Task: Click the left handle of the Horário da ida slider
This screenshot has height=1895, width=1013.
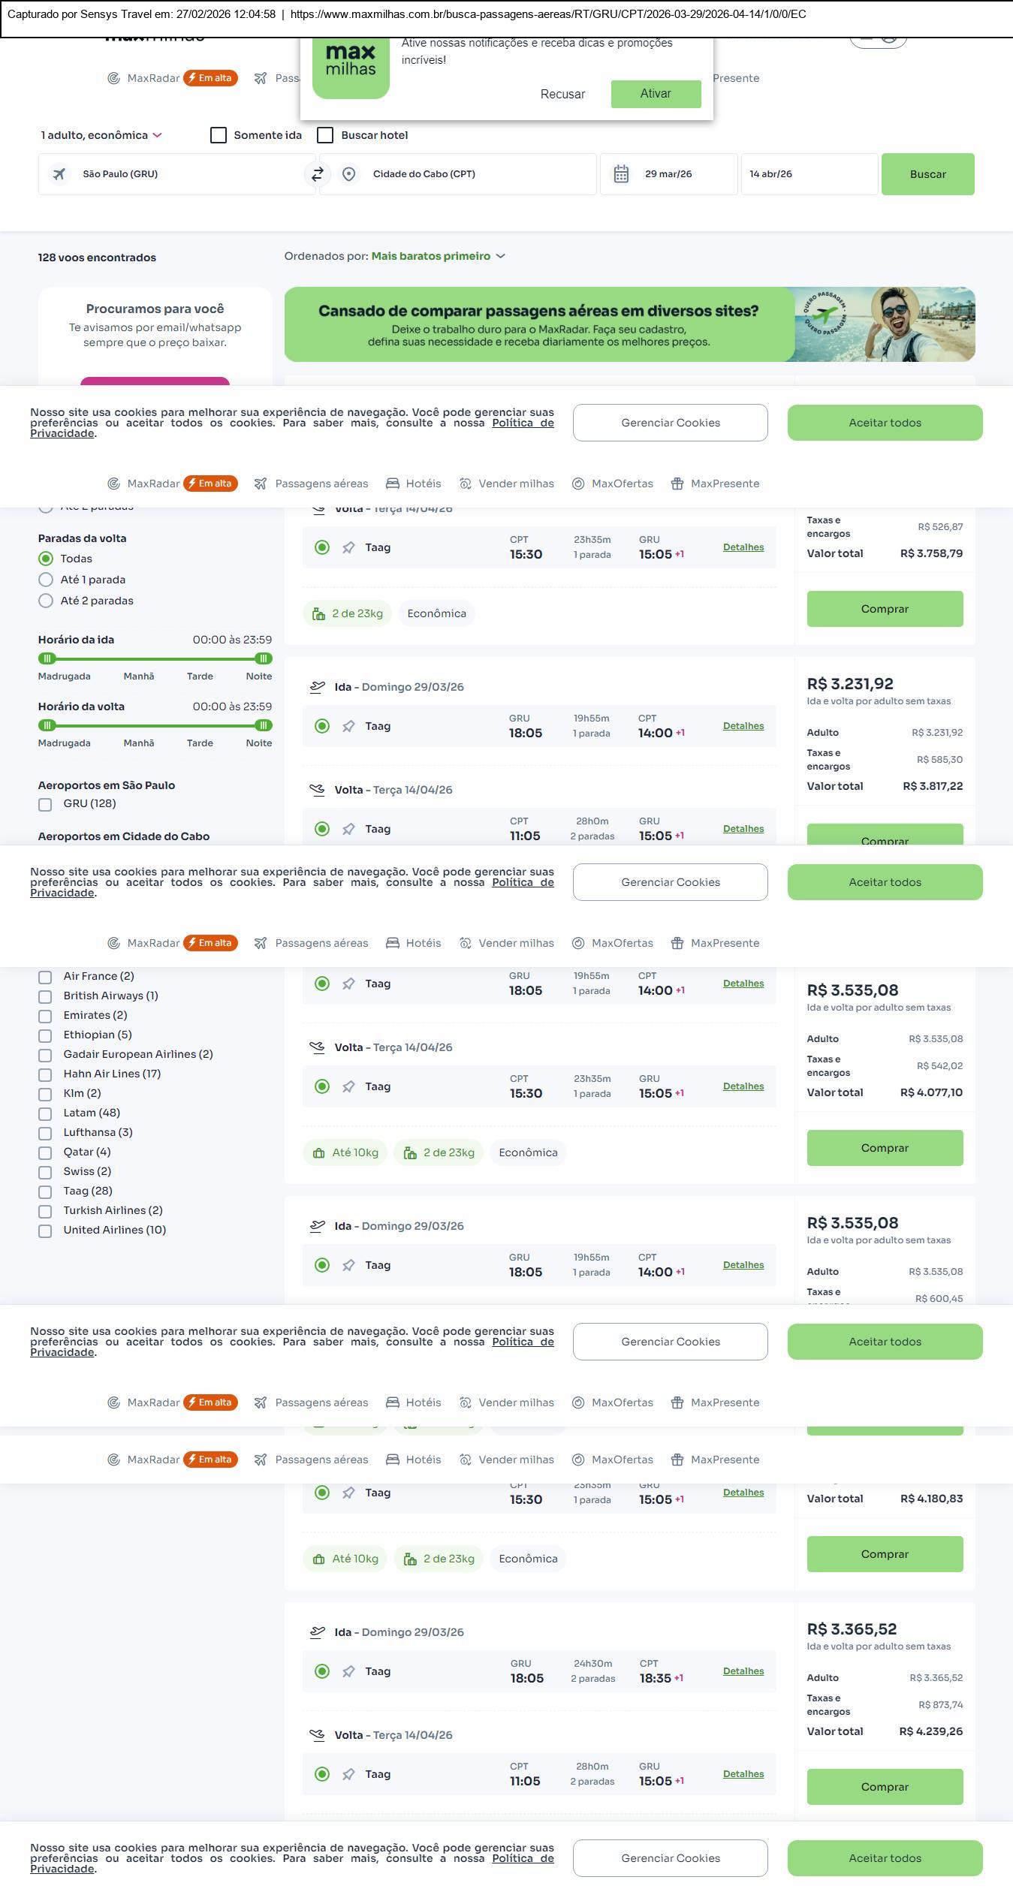Action: (47, 658)
